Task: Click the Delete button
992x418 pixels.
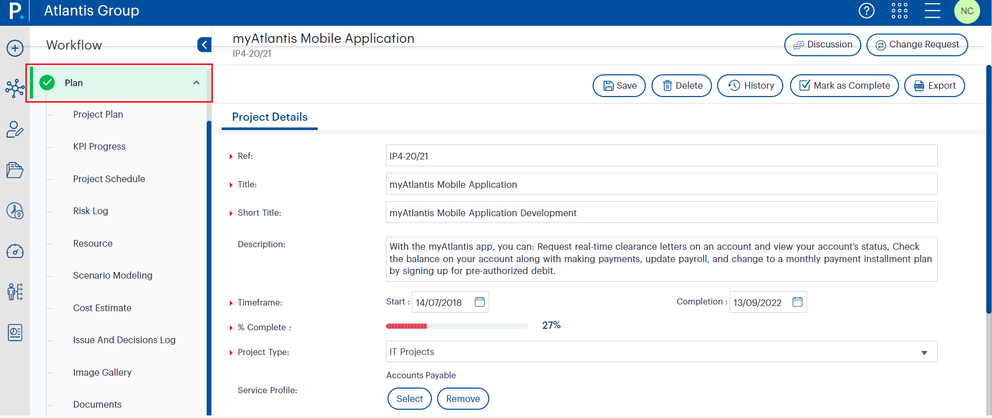Action: tap(681, 86)
